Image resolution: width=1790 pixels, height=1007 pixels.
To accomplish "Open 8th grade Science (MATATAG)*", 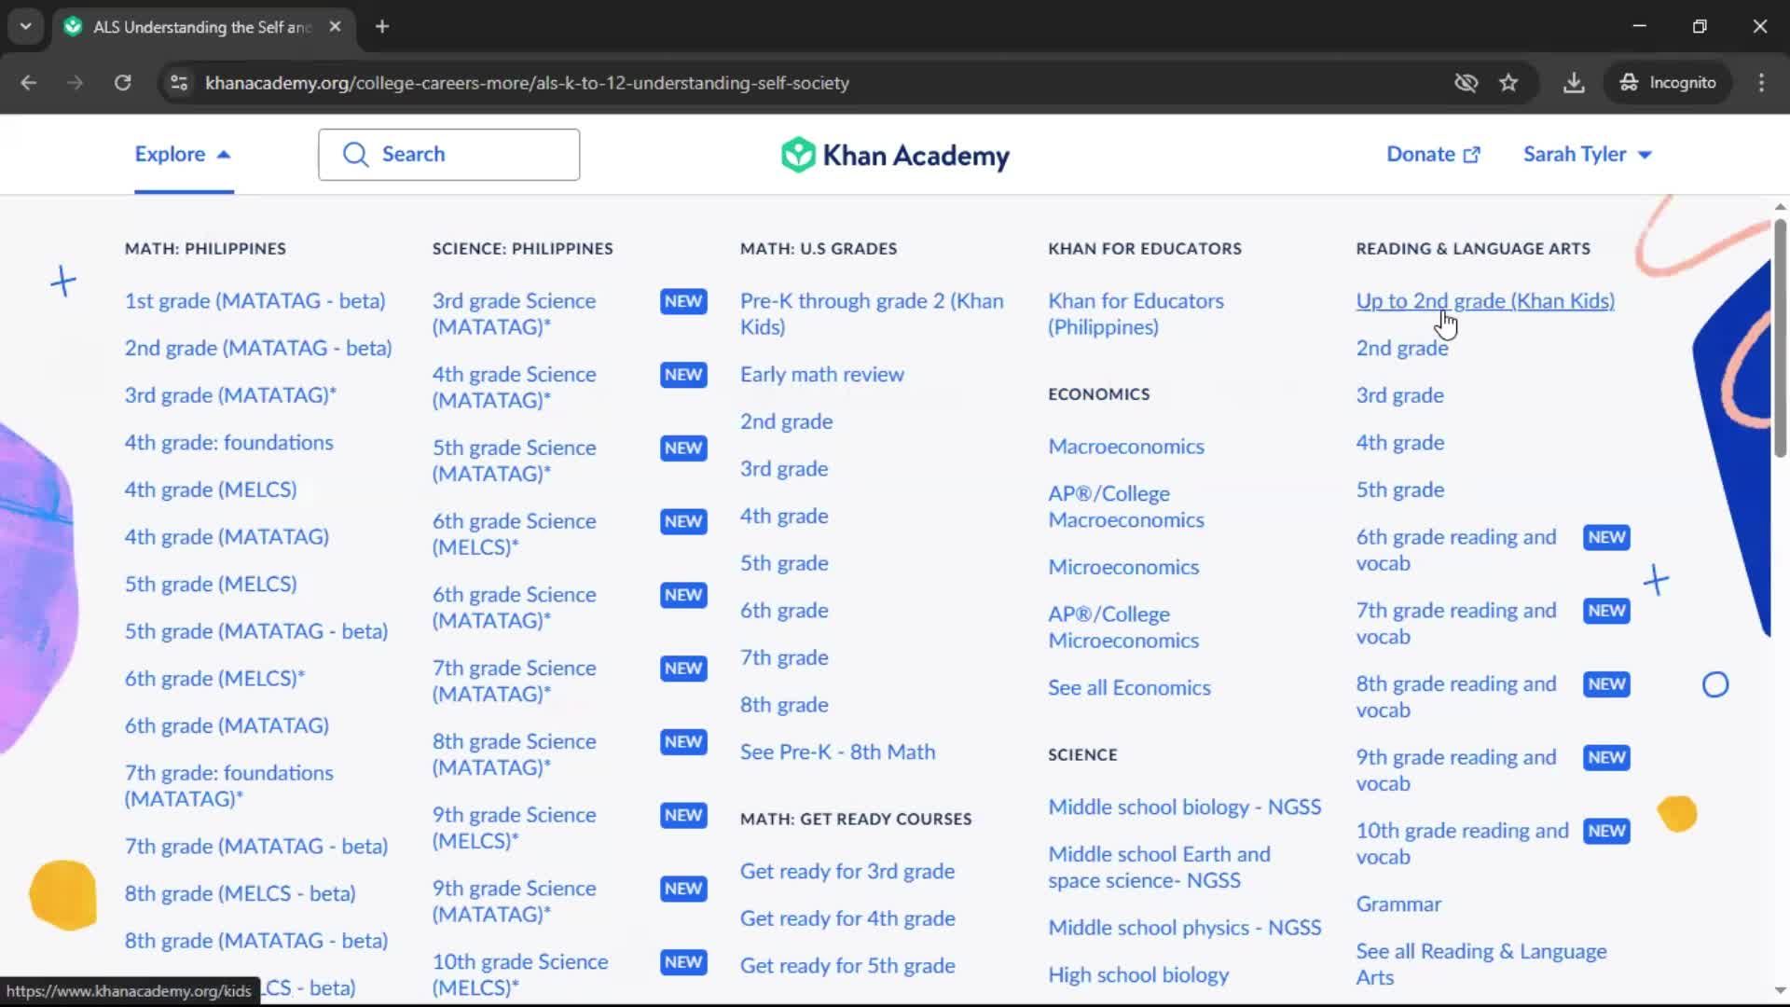I will pos(514,754).
